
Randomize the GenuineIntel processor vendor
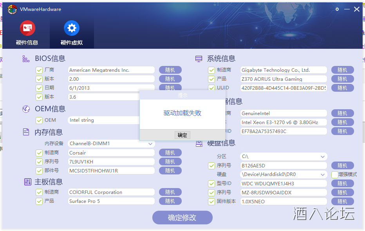click(x=342, y=114)
